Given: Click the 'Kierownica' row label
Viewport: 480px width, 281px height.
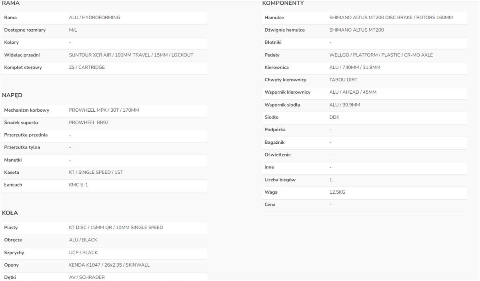Looking at the screenshot, I should [276, 67].
